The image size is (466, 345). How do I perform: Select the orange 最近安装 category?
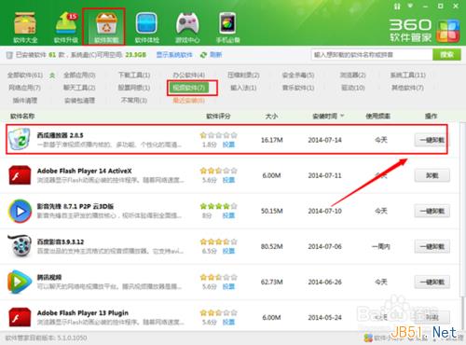189,101
